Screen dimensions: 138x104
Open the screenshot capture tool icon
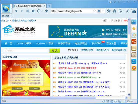coord(120,11)
